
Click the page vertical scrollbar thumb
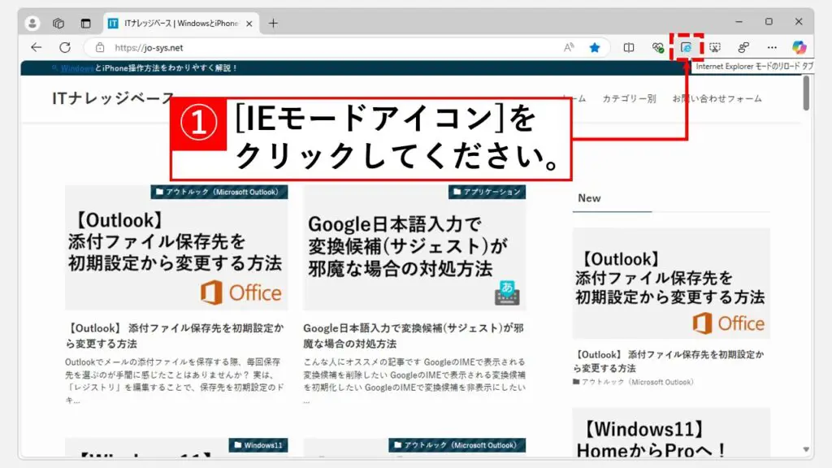pyautogui.click(x=806, y=92)
